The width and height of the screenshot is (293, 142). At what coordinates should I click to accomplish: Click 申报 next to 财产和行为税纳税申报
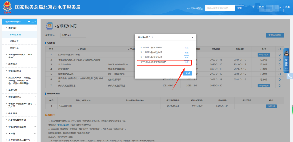click(186, 52)
